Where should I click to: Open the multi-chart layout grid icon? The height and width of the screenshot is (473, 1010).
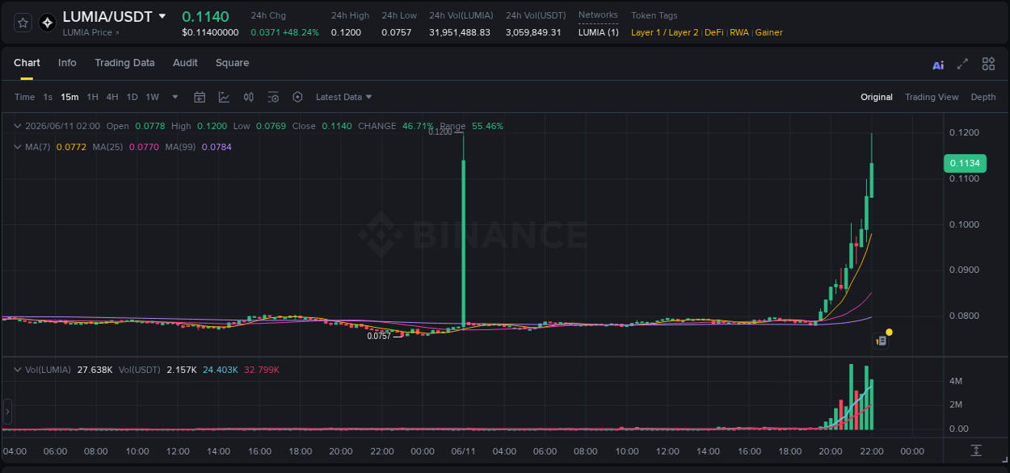click(x=988, y=64)
